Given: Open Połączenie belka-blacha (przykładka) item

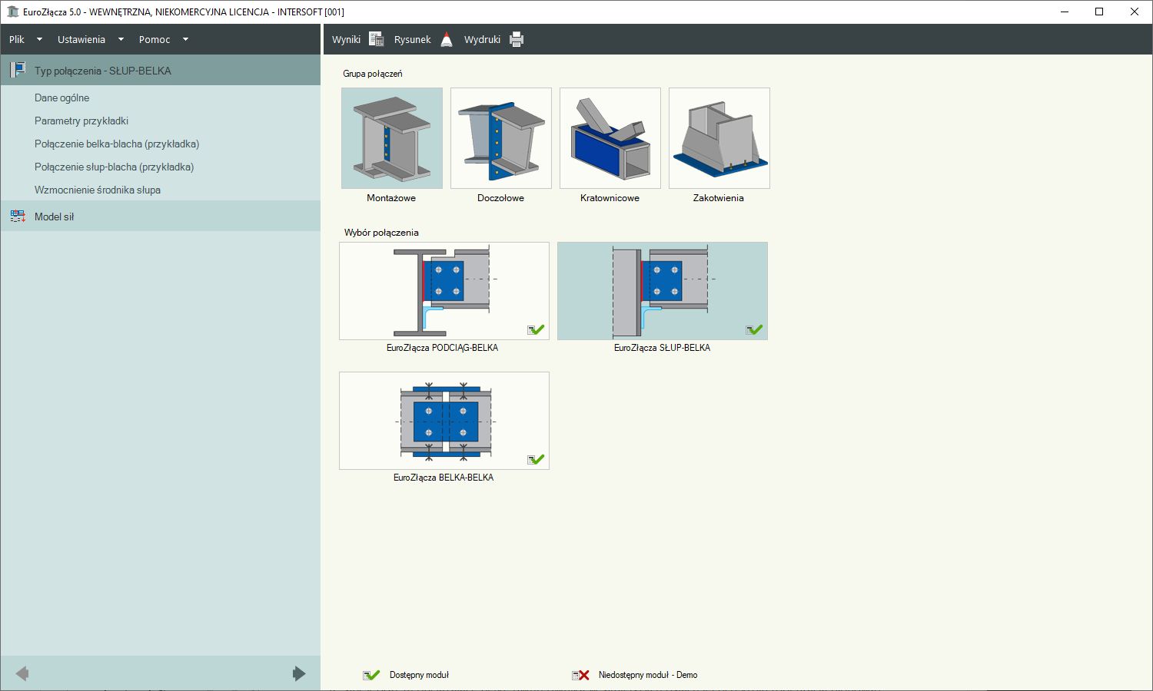Looking at the screenshot, I should [117, 144].
